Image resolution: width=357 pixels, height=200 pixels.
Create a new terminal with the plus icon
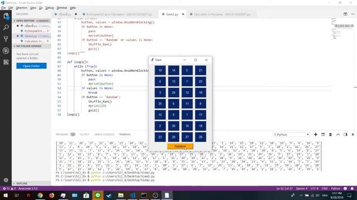(x=316, y=134)
